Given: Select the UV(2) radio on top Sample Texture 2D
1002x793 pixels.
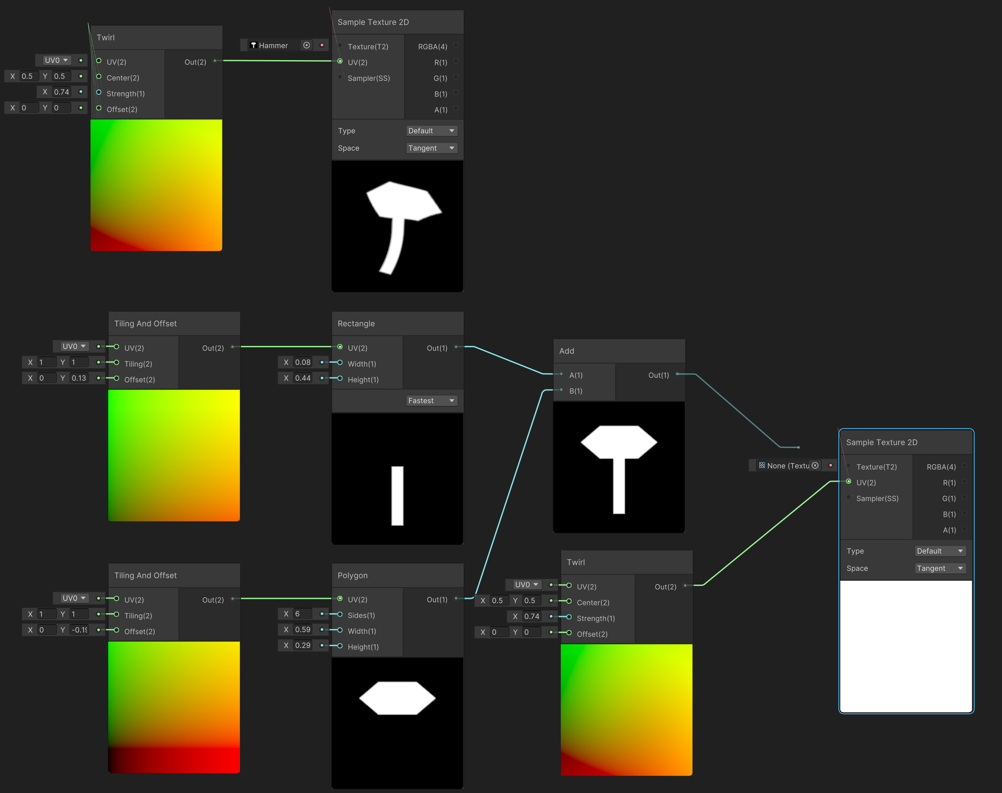Looking at the screenshot, I should [341, 62].
